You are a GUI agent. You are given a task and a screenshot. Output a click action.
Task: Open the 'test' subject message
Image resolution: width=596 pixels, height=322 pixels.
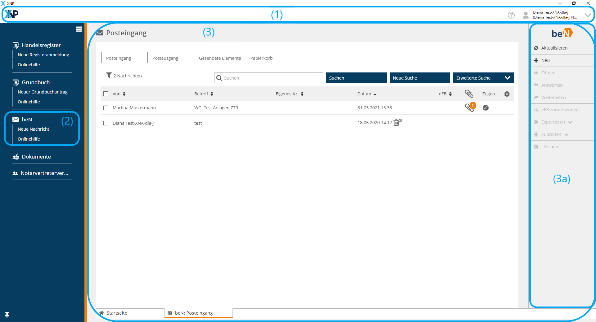198,123
